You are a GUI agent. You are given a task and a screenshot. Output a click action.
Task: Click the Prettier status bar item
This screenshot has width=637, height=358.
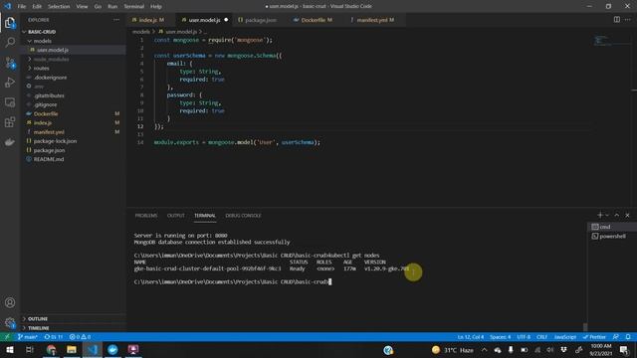pyautogui.click(x=594, y=337)
